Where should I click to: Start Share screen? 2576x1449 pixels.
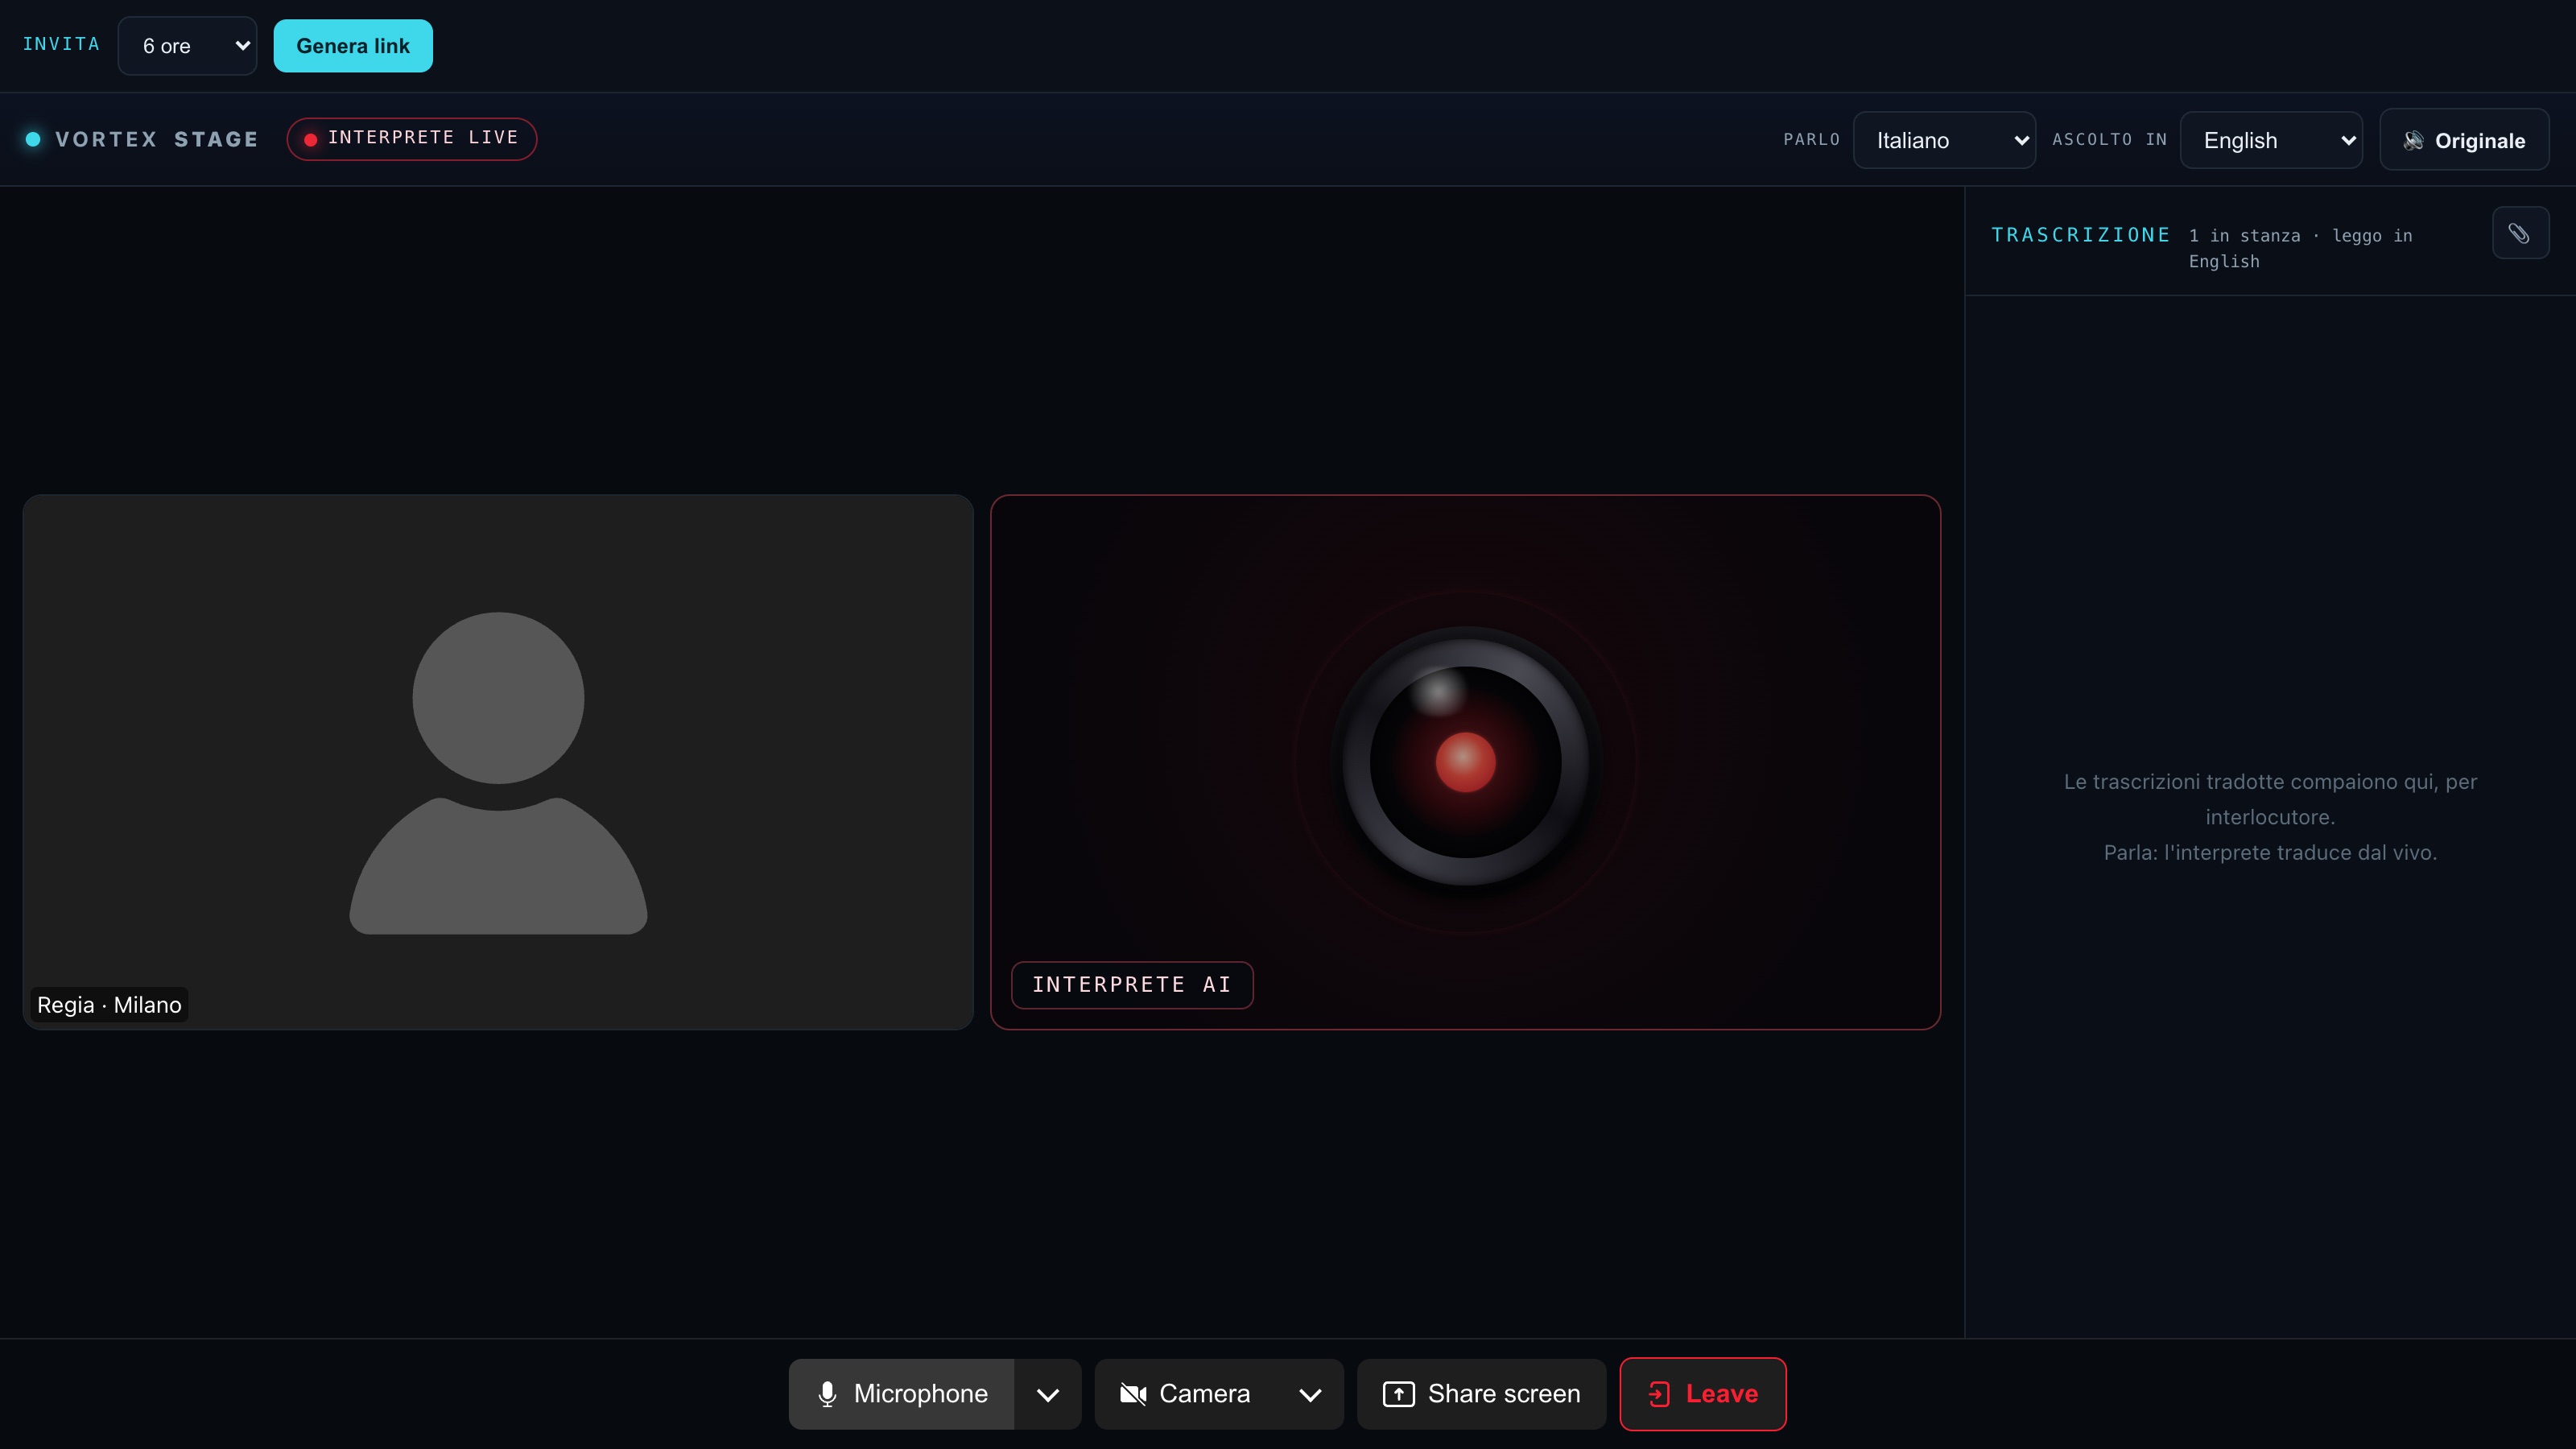[1481, 1394]
